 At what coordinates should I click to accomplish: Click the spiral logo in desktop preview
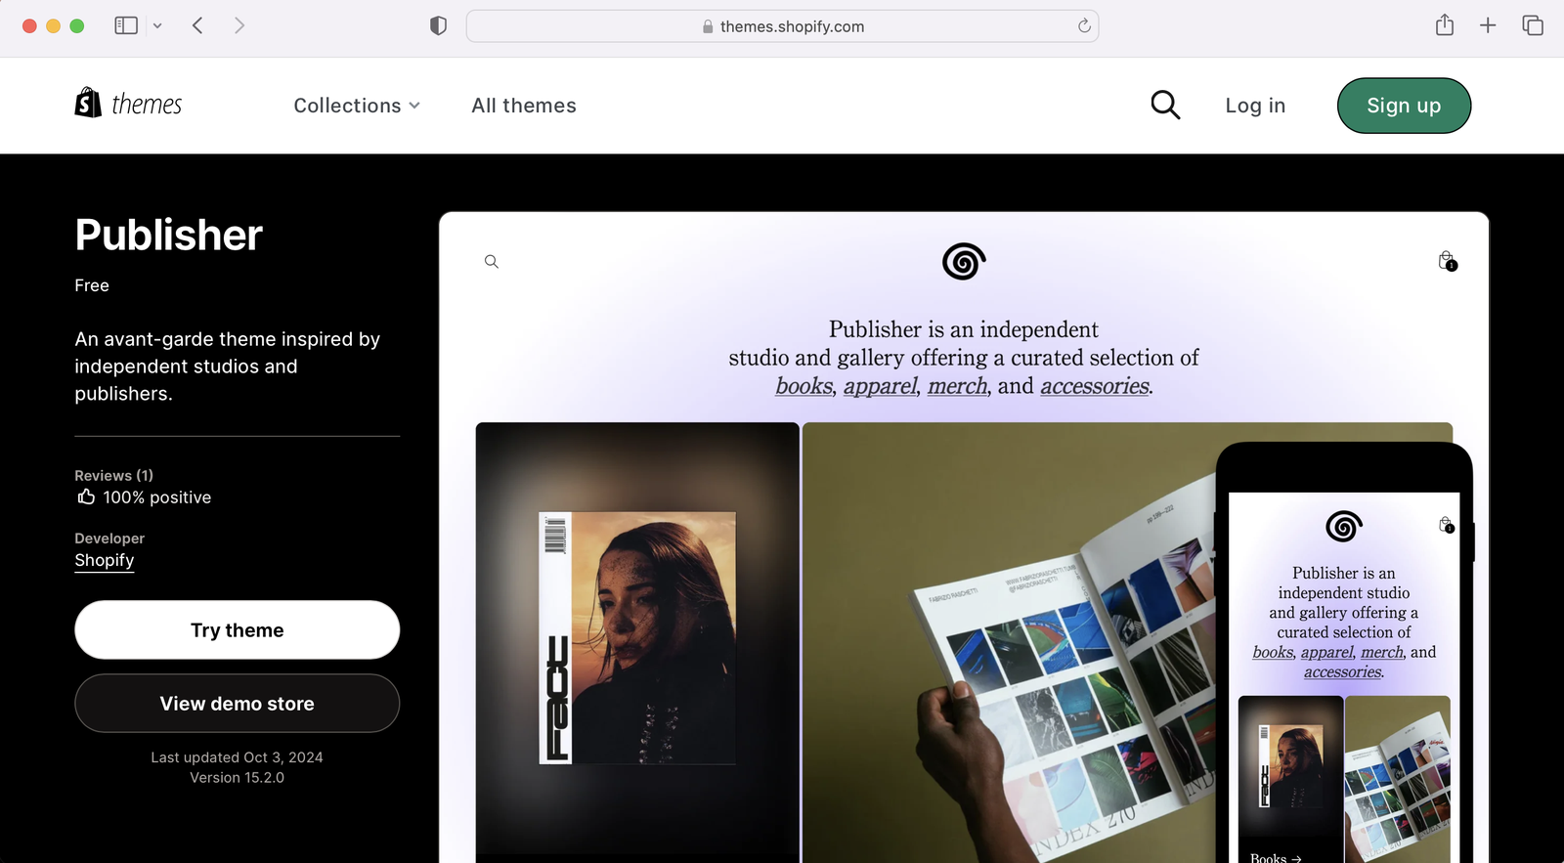964,261
